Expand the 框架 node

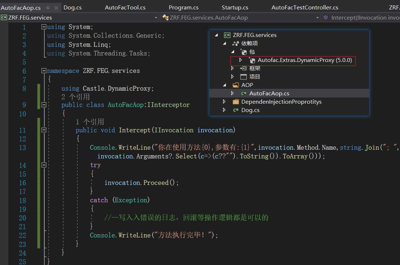(232, 68)
